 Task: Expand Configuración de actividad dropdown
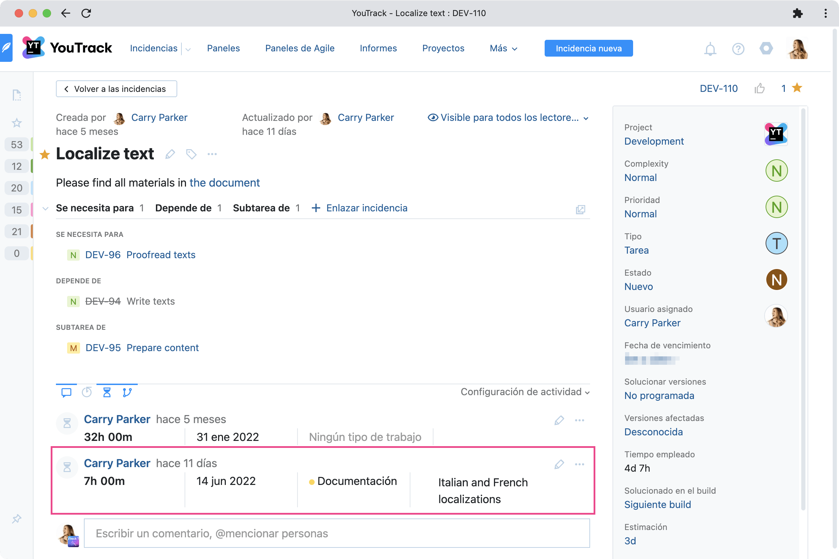click(525, 392)
